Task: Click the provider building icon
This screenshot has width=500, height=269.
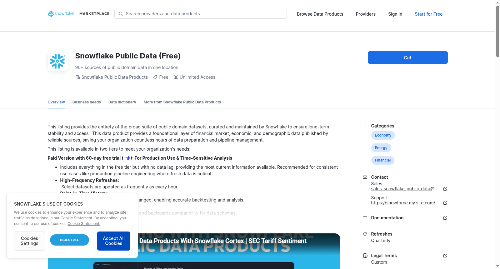Action: click(78, 77)
